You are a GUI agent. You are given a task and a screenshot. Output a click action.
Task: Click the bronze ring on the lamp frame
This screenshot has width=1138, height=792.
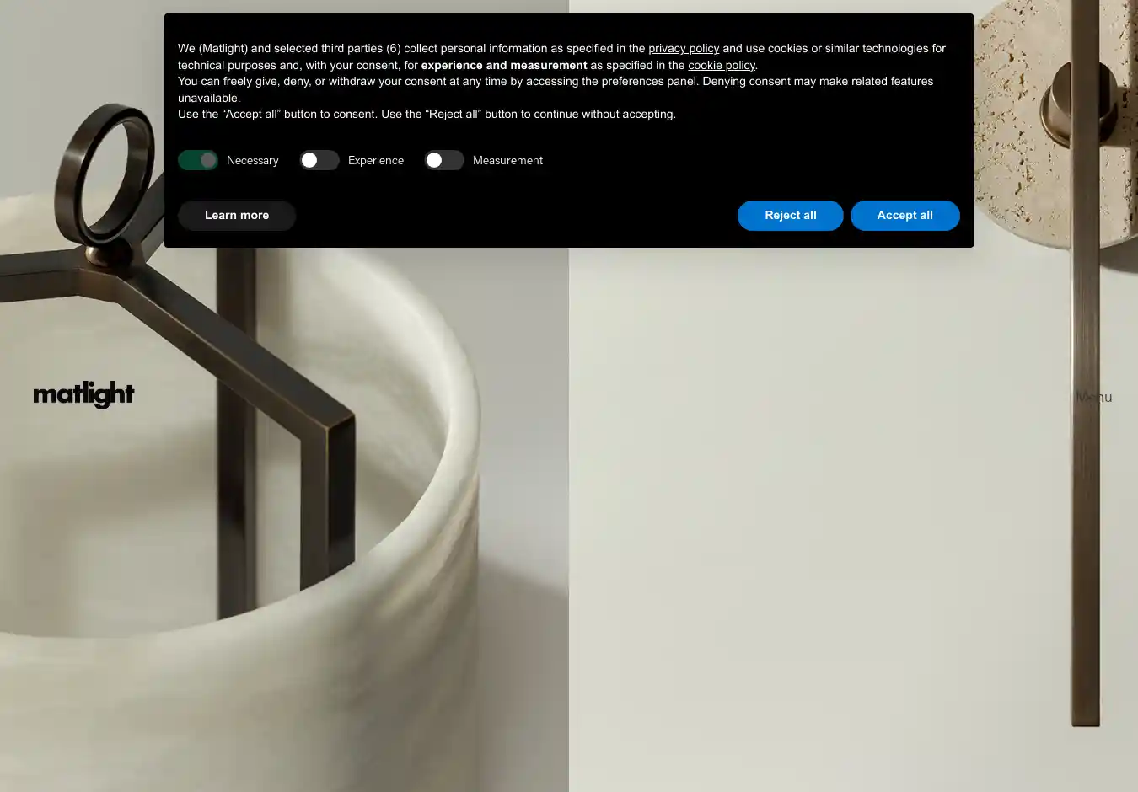[x=105, y=173]
